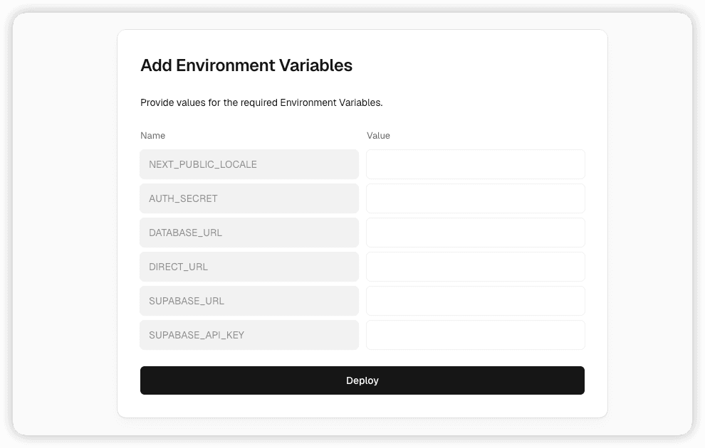Click the 'Provide values' text at the description's start
Screen dimensions: 705x448
point(169,102)
